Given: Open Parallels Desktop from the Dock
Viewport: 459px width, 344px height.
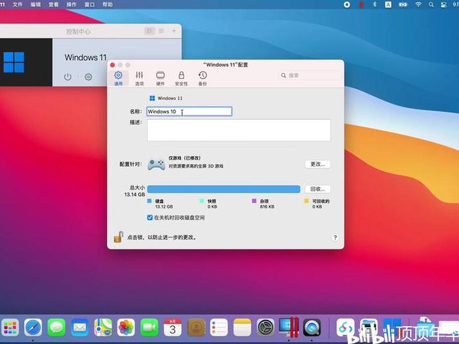Looking at the screenshot, I should [x=289, y=327].
